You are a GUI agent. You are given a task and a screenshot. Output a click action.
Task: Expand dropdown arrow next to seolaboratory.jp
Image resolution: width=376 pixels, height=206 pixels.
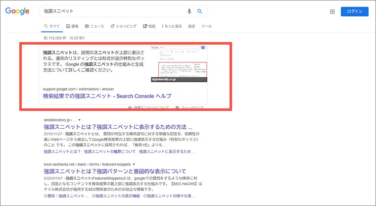[79, 120]
